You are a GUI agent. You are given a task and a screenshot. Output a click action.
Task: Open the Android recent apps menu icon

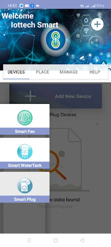coord(29,240)
